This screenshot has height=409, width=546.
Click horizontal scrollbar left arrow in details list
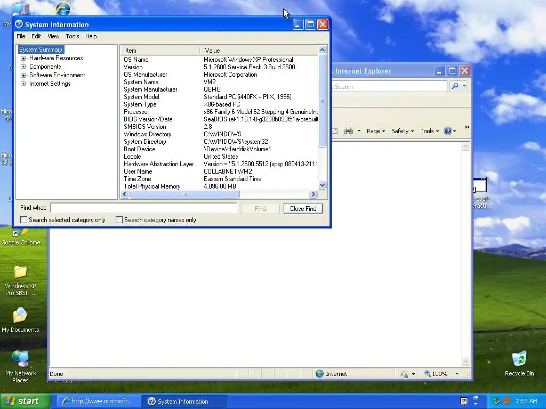pyautogui.click(x=125, y=194)
